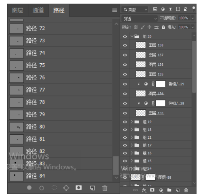This screenshot has width=201, height=196.
Task: Create new path icon
Action: pyautogui.click(x=93, y=188)
